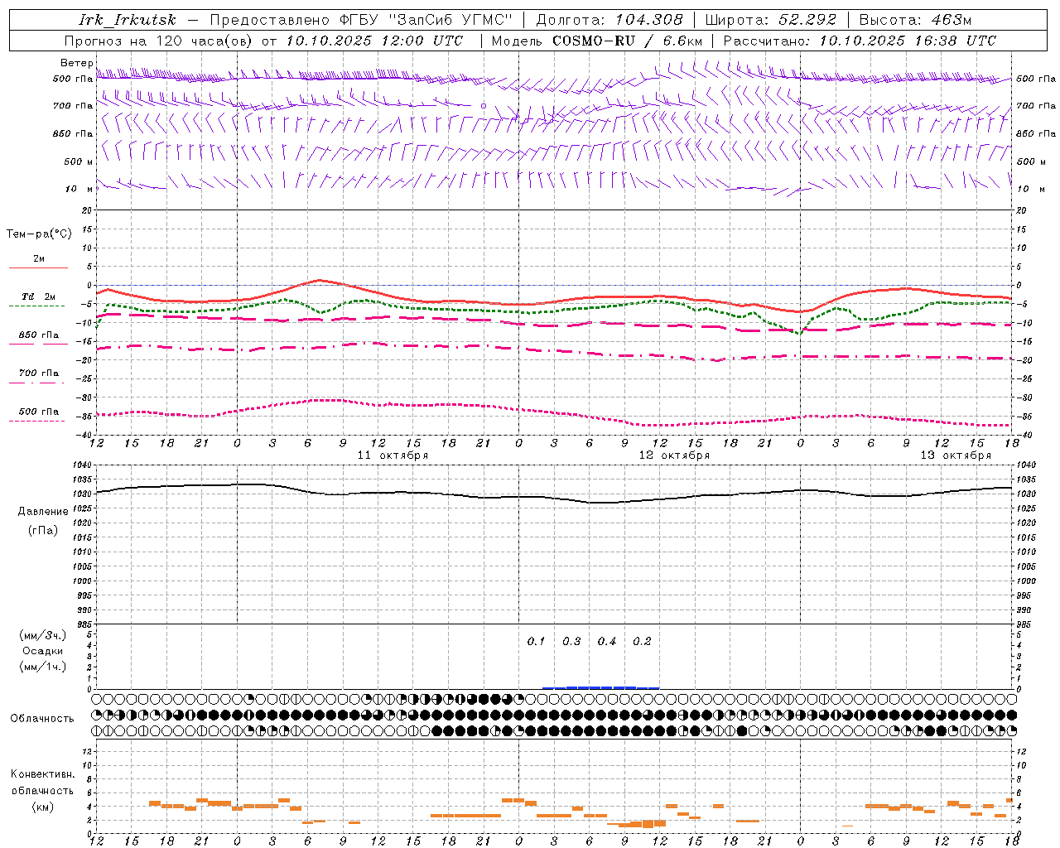Click the 0.2 precipitation amount
The width and height of the screenshot is (1060, 848).
[x=642, y=642]
